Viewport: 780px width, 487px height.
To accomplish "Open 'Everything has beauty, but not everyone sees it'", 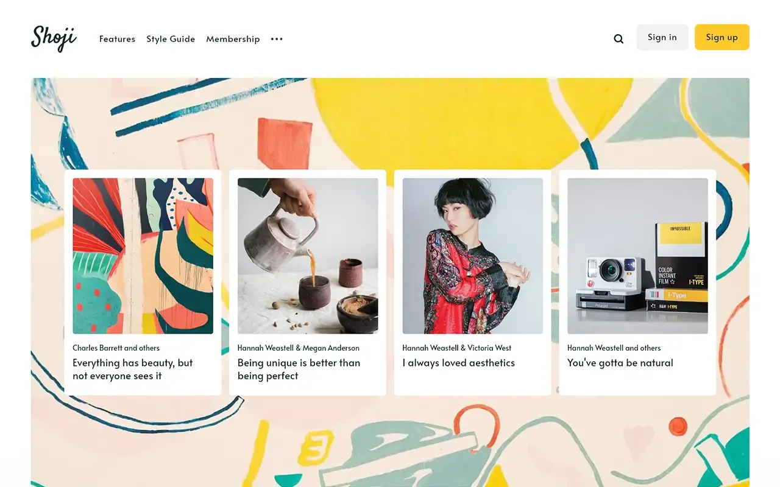I will (133, 369).
